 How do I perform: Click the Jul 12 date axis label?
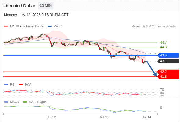(x=51, y=117)
